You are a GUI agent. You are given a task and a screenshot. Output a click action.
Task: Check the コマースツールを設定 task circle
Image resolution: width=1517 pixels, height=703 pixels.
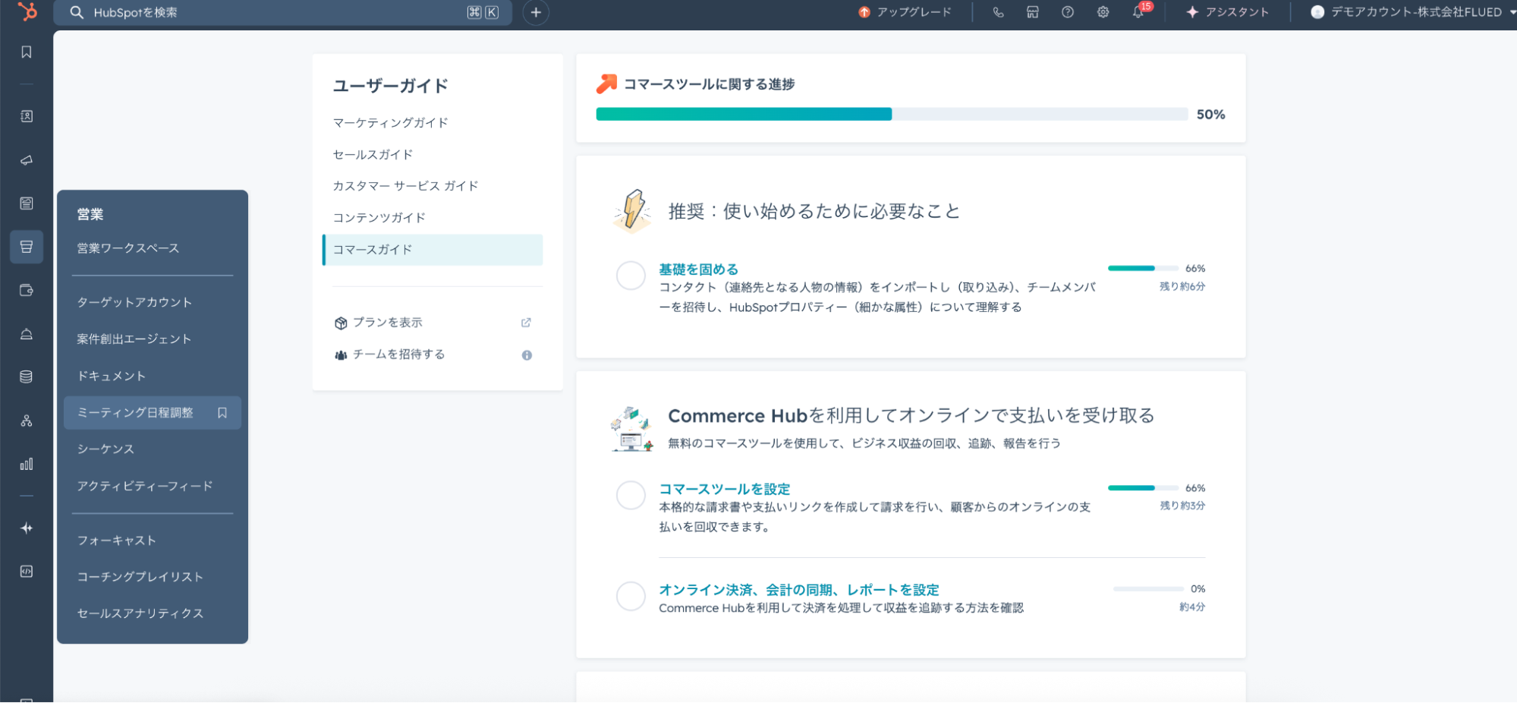point(631,495)
